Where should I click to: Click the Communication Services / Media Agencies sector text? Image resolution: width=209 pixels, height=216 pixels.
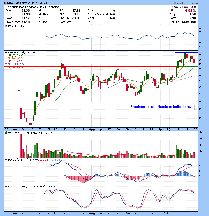tap(32, 7)
